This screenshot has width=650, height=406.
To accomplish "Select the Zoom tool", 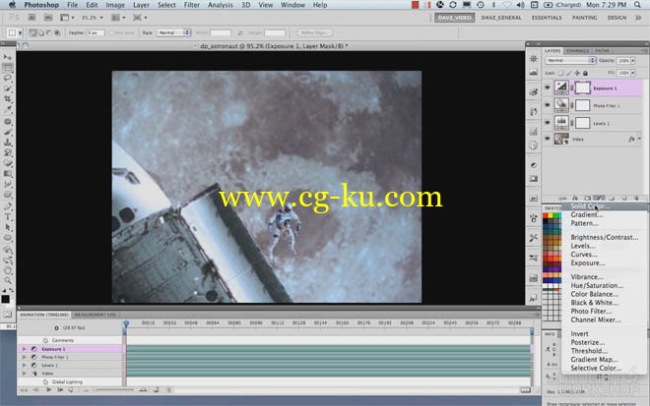I will coord(8,280).
